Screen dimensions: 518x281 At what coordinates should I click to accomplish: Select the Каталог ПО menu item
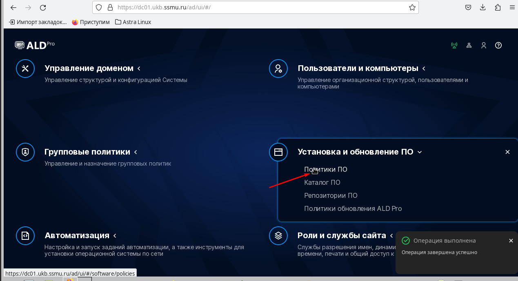[322, 182]
